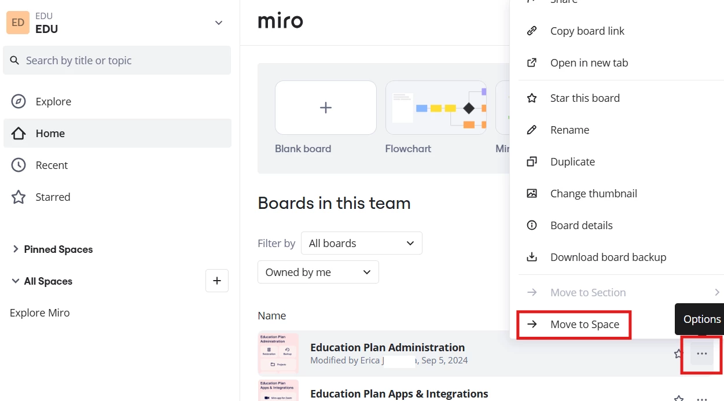Open the Owned by me dropdown
Image resolution: width=724 pixels, height=401 pixels.
318,272
